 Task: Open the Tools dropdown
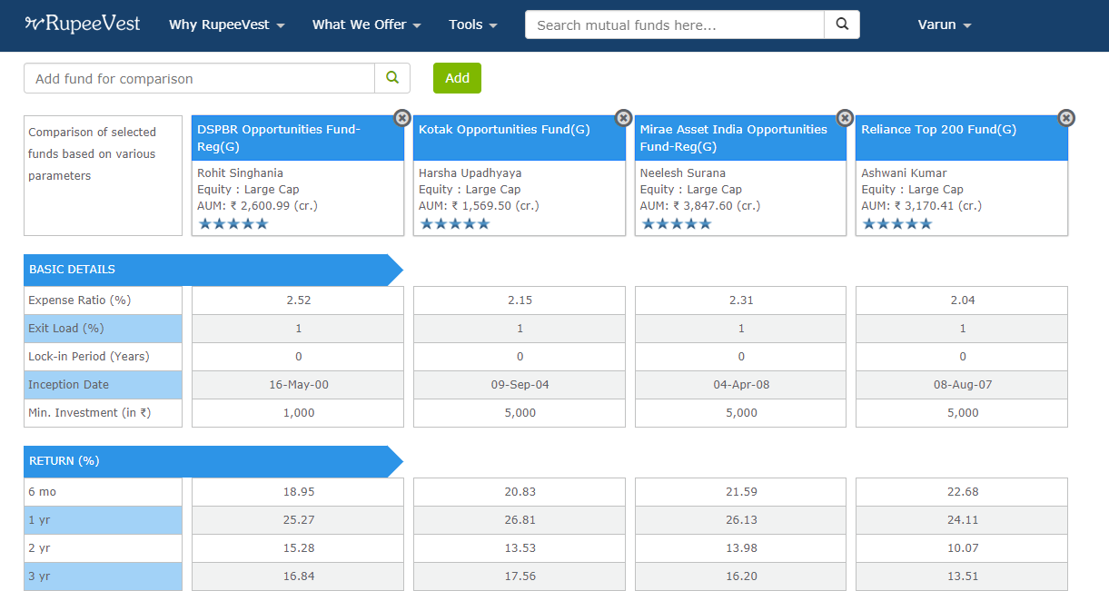[473, 25]
